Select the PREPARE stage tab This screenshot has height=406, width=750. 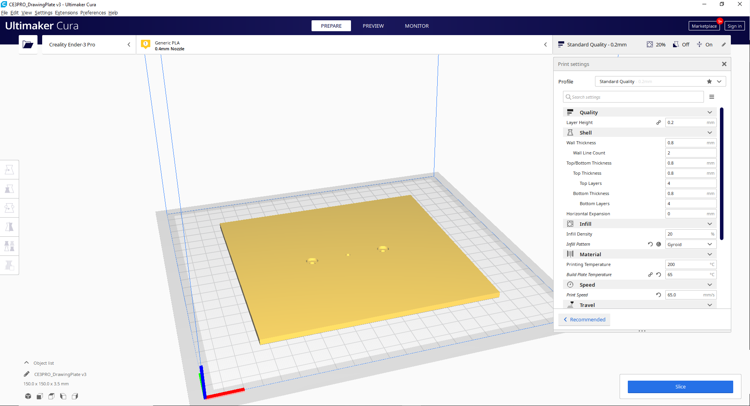tap(331, 26)
